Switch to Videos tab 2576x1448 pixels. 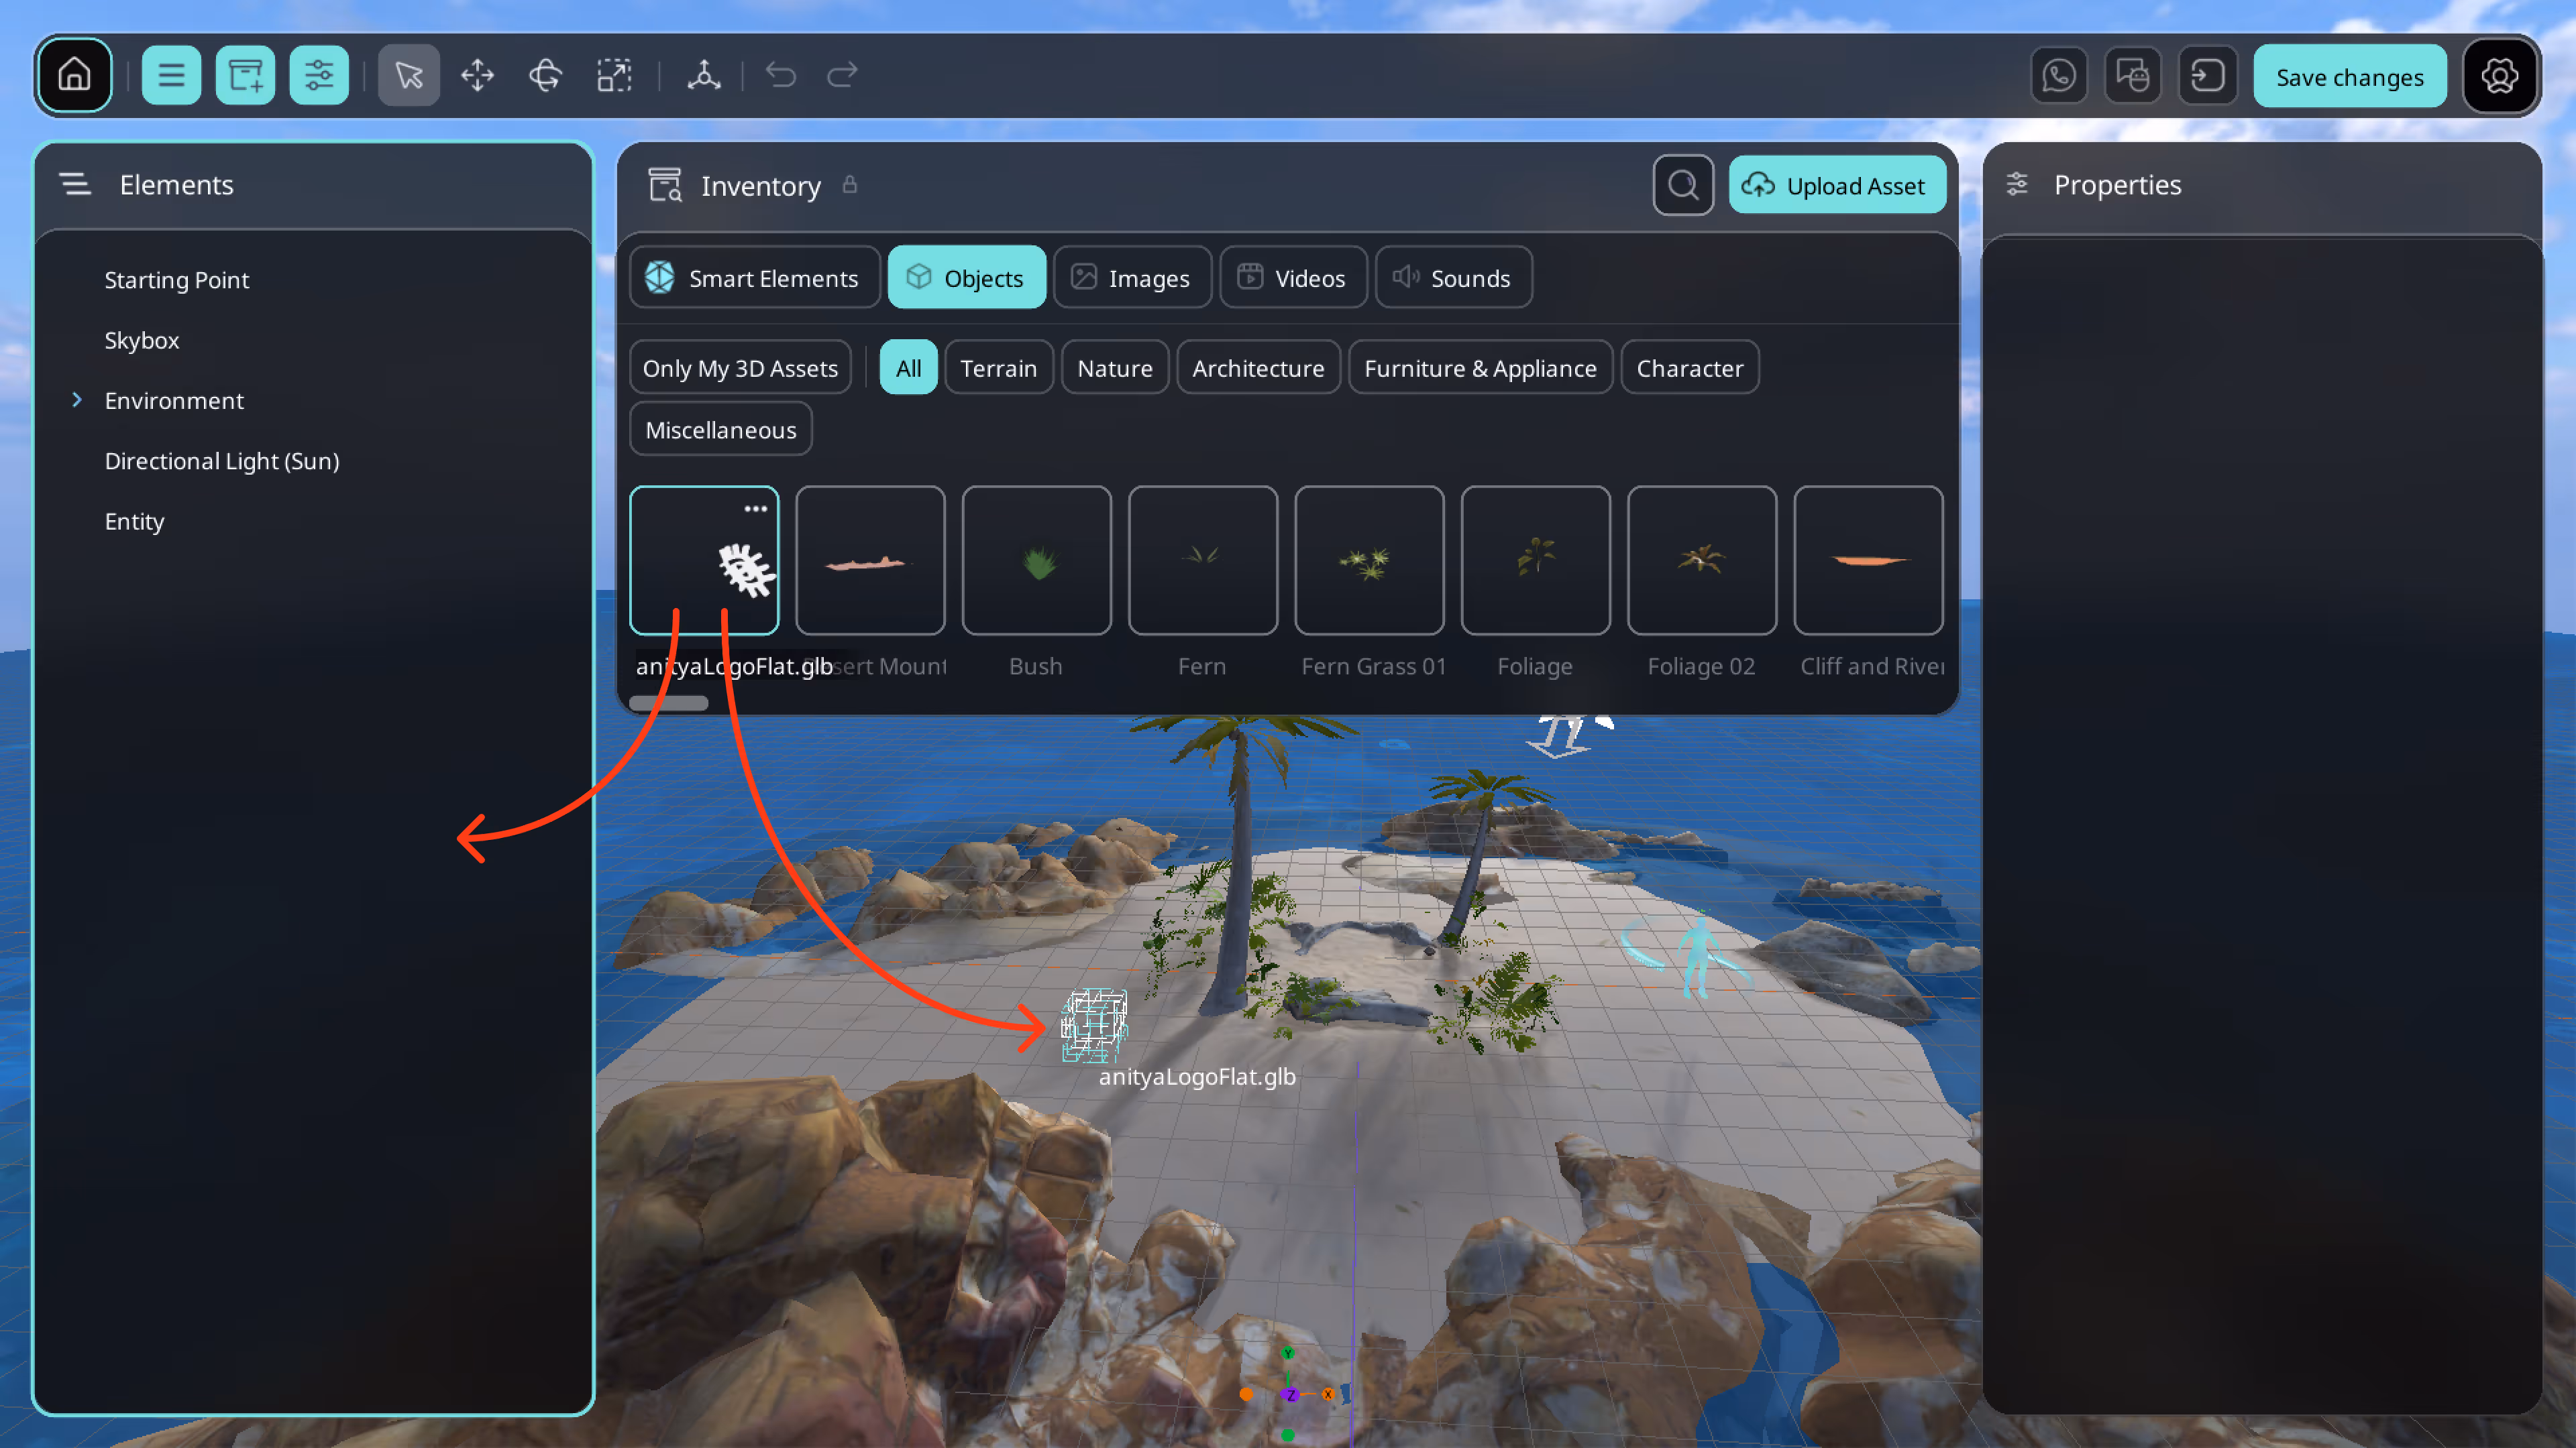tap(1293, 278)
